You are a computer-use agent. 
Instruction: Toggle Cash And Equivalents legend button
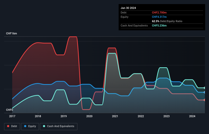(x=59, y=126)
